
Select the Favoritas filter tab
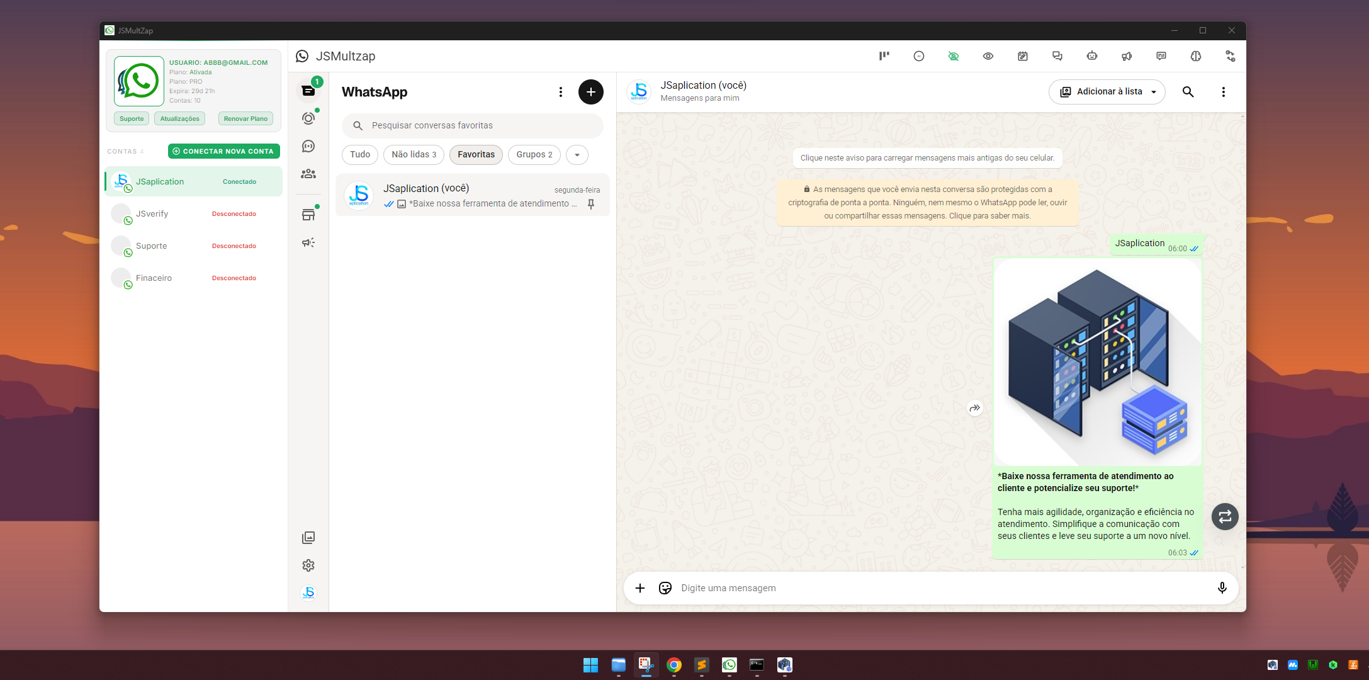click(x=476, y=155)
